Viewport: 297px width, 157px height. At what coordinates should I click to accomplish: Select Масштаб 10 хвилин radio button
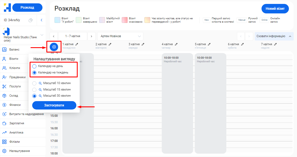pyautogui.click(x=34, y=83)
